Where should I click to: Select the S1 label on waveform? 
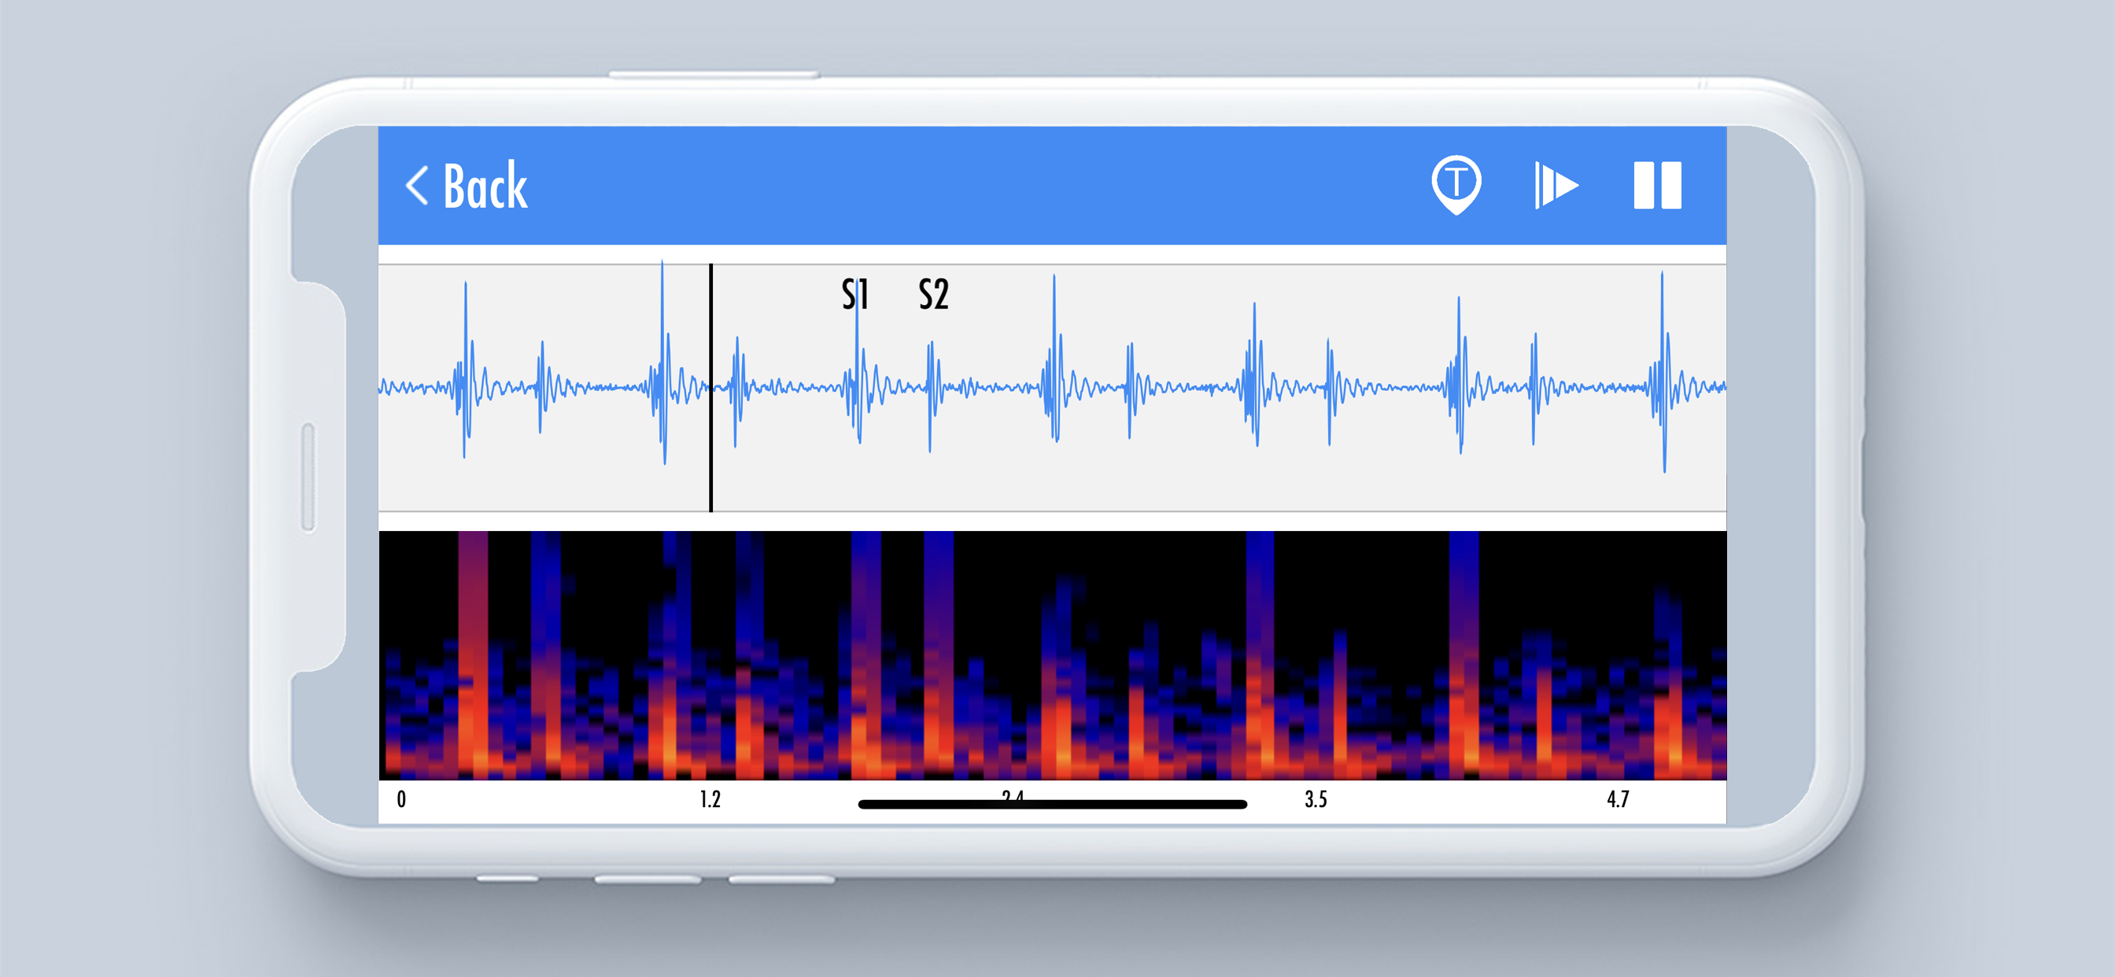[854, 294]
